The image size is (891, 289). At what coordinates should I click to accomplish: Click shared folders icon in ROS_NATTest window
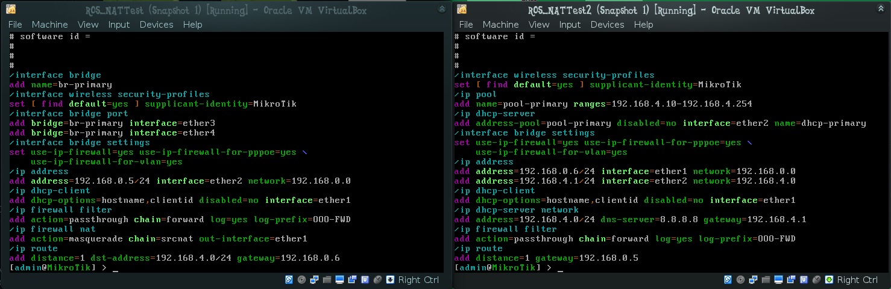pyautogui.click(x=327, y=279)
